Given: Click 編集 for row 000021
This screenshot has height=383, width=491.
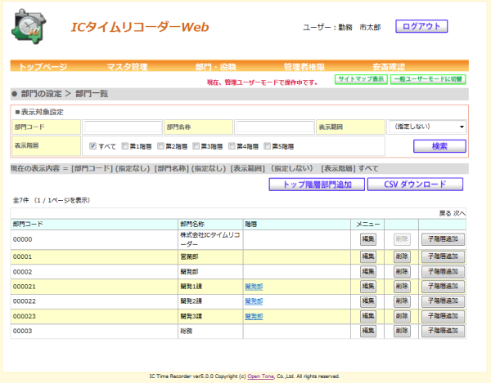Looking at the screenshot, I should (x=368, y=287).
